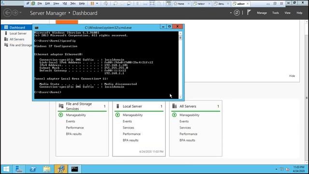The image size is (309, 174).
Task: Open the Tools menu
Action: pyautogui.click(x=276, y=13)
